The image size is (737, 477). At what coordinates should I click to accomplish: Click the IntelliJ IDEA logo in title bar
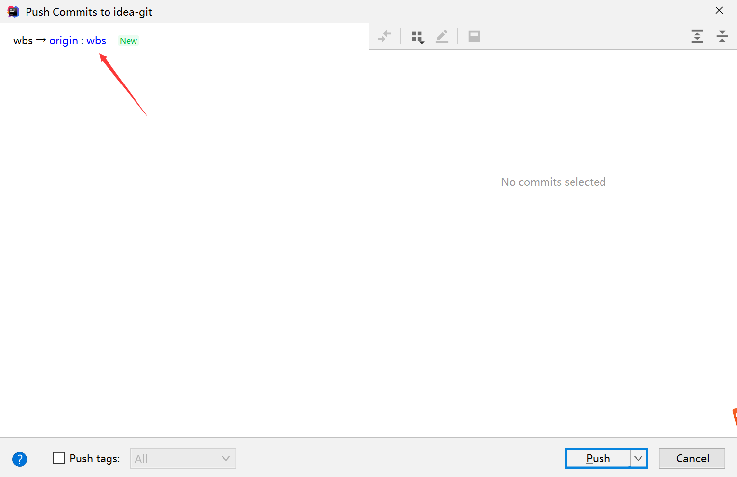13,11
